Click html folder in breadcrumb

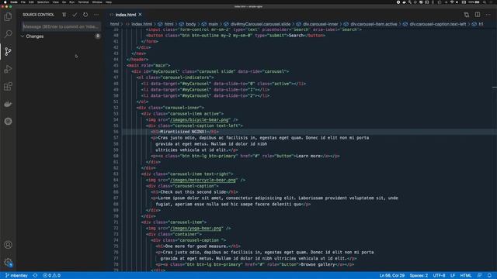[x=114, y=24]
